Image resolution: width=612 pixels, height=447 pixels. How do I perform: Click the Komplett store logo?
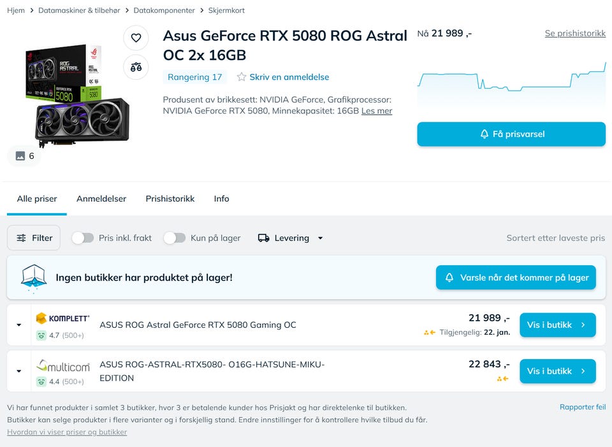click(62, 318)
